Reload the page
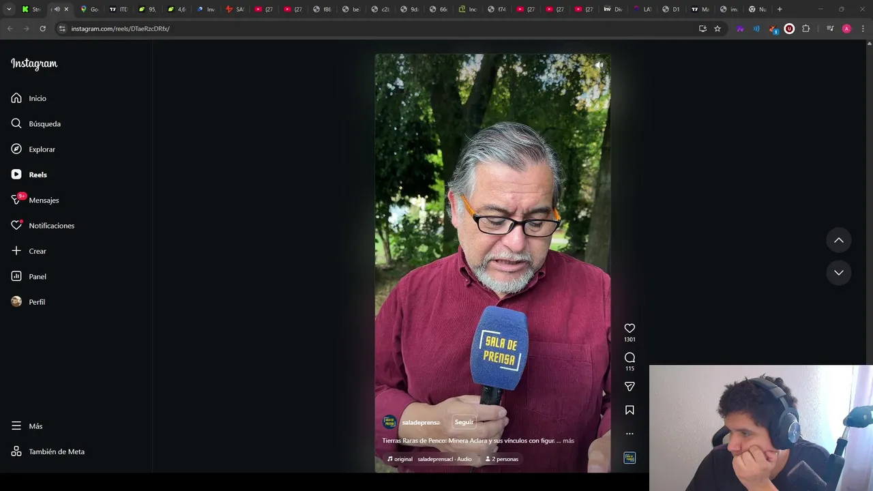 click(x=42, y=29)
